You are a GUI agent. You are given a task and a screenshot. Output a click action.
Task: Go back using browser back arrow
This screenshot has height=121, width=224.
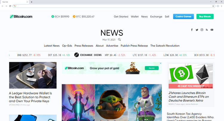[x=3, y=6]
